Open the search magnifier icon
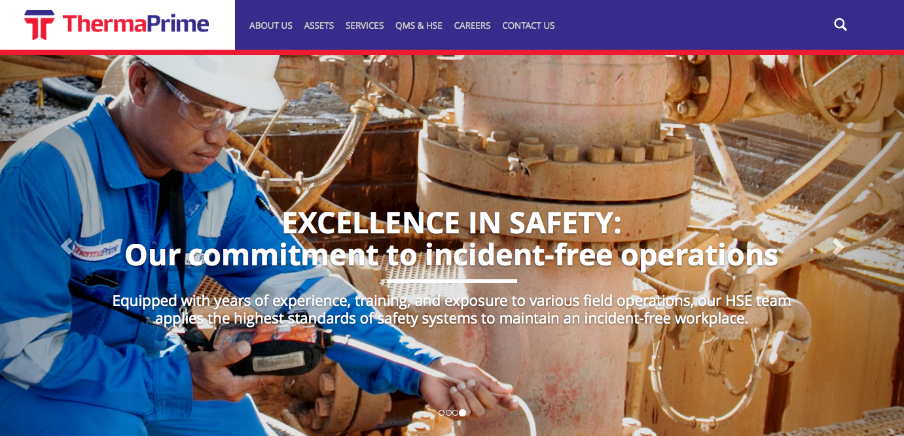This screenshot has width=904, height=436. click(841, 25)
